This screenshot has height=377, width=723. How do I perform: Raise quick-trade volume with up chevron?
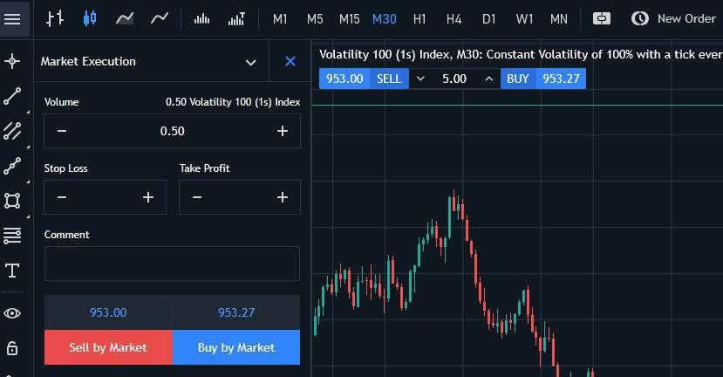488,79
